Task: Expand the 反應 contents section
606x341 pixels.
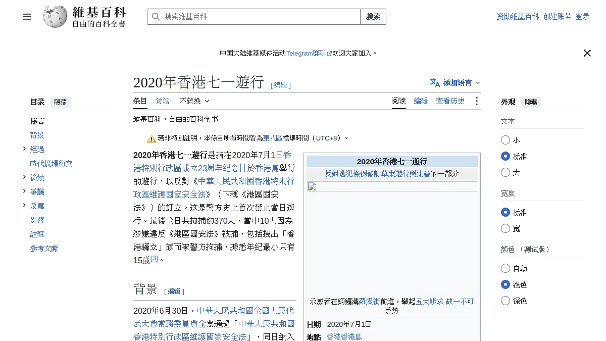Action: pos(24,205)
